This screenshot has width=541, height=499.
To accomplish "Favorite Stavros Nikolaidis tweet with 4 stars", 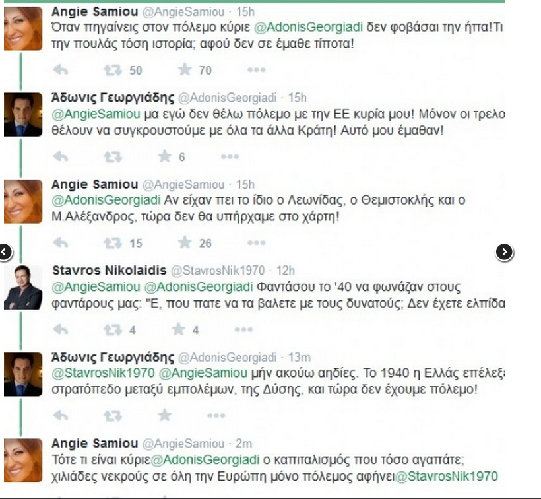I will point(179,329).
